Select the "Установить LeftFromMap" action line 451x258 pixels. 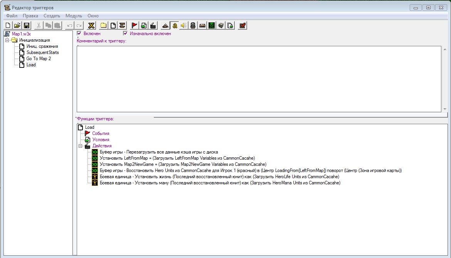(177, 158)
